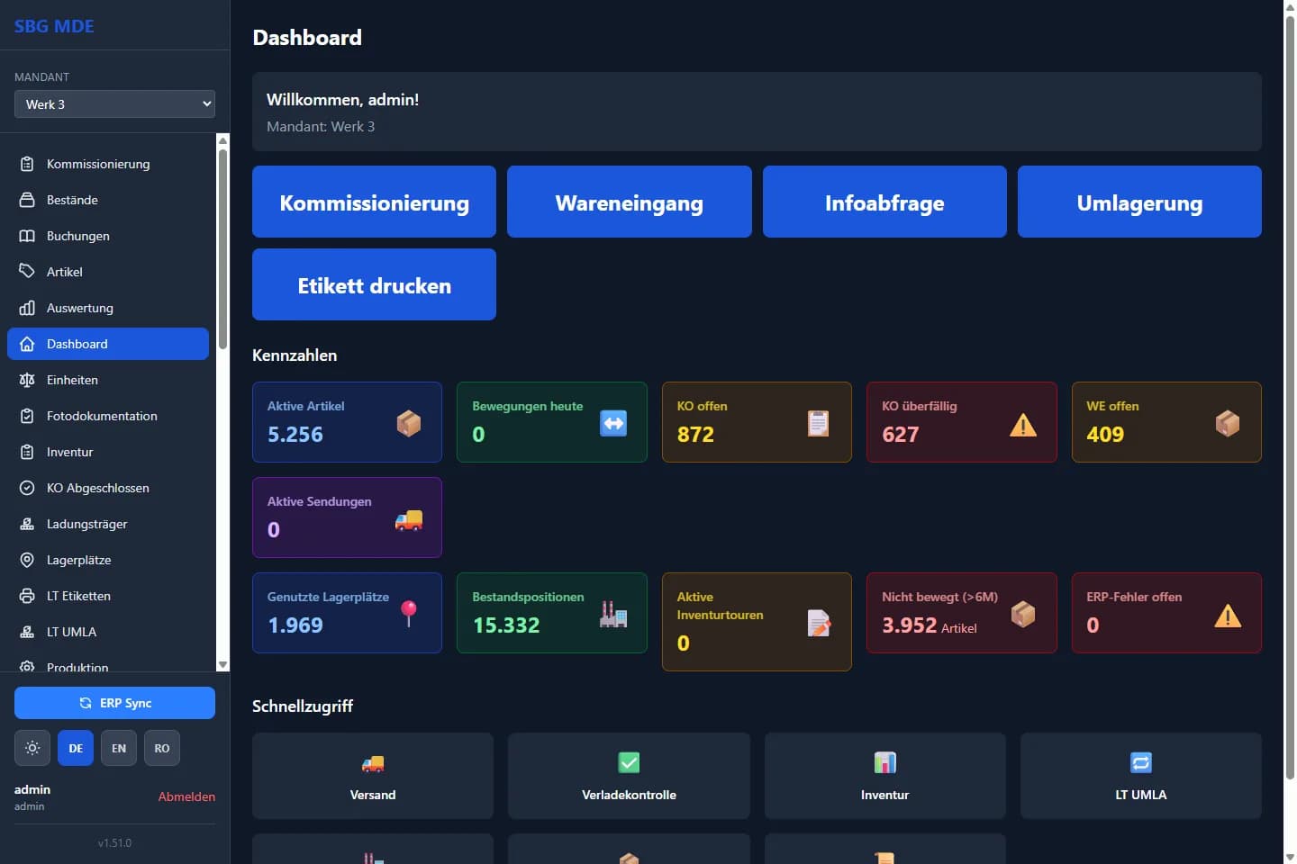
Task: Click the Bestände box icon in sidebar
Action: 27,200
